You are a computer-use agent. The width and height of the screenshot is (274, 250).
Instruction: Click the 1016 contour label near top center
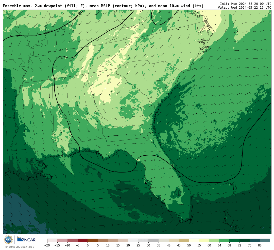(x=170, y=18)
